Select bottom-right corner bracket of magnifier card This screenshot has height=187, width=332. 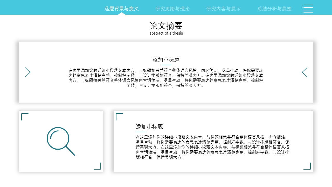(97, 166)
